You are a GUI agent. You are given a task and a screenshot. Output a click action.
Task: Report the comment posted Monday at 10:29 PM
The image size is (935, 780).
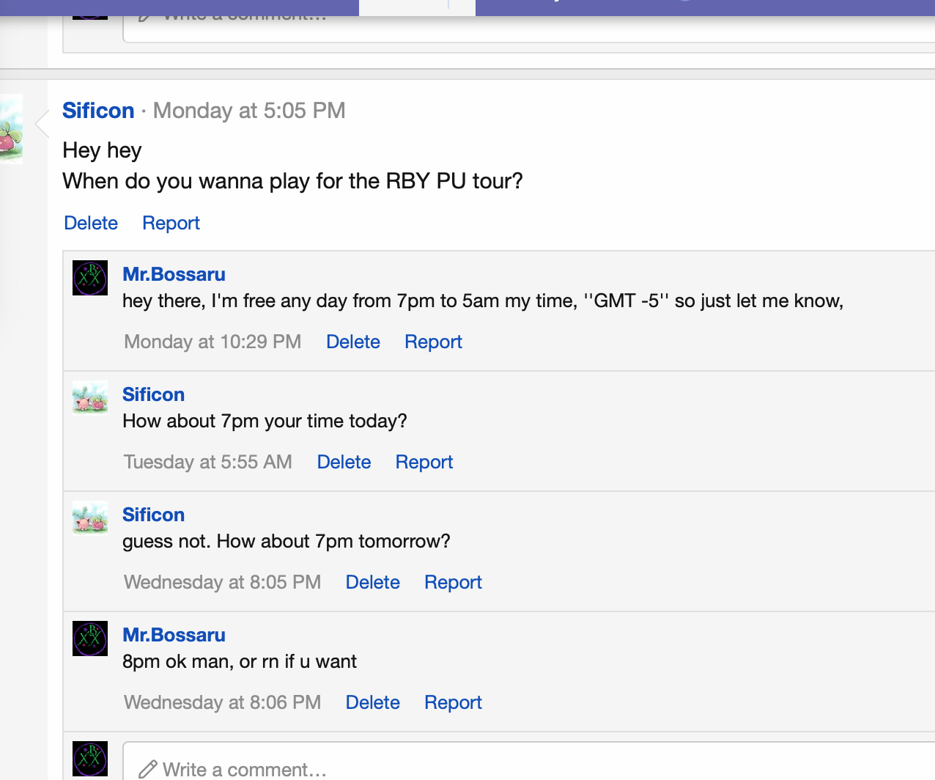coord(433,342)
